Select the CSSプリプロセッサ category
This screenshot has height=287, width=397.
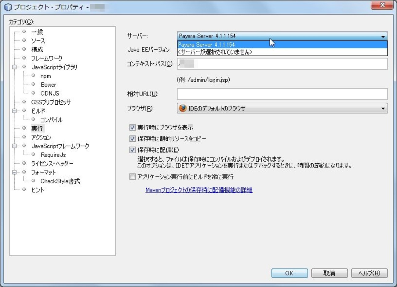(x=51, y=102)
